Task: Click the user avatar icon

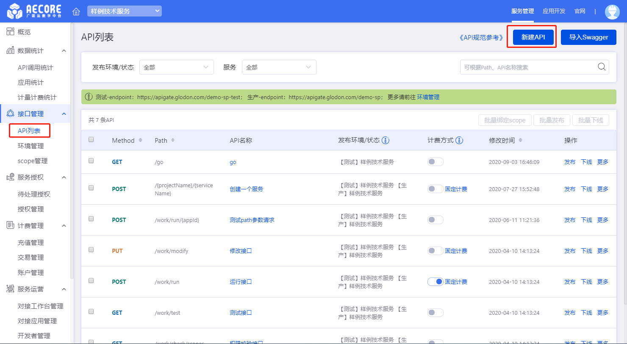Action: [x=612, y=11]
